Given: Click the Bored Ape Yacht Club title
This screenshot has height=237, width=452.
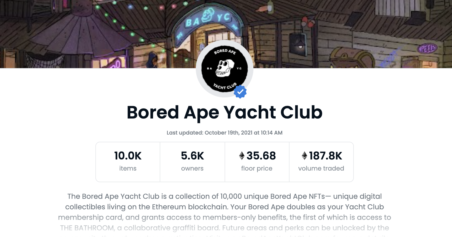Looking at the screenshot, I should [x=225, y=112].
